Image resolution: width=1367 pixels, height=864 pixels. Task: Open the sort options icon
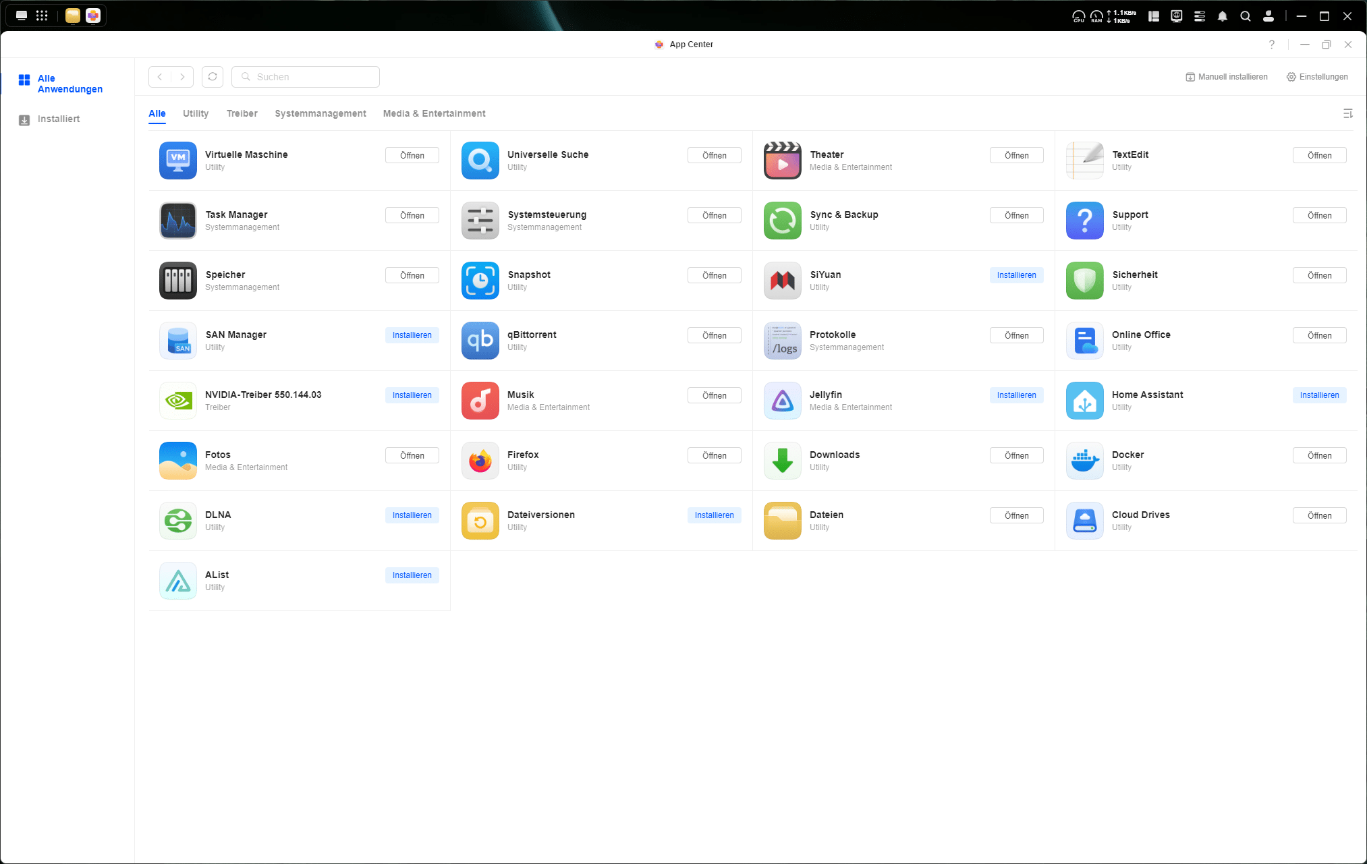point(1347,113)
